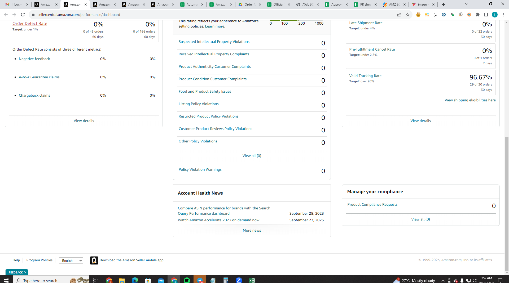Open the Chrome extensions puzzle menu
509x283 pixels.
[x=478, y=15]
